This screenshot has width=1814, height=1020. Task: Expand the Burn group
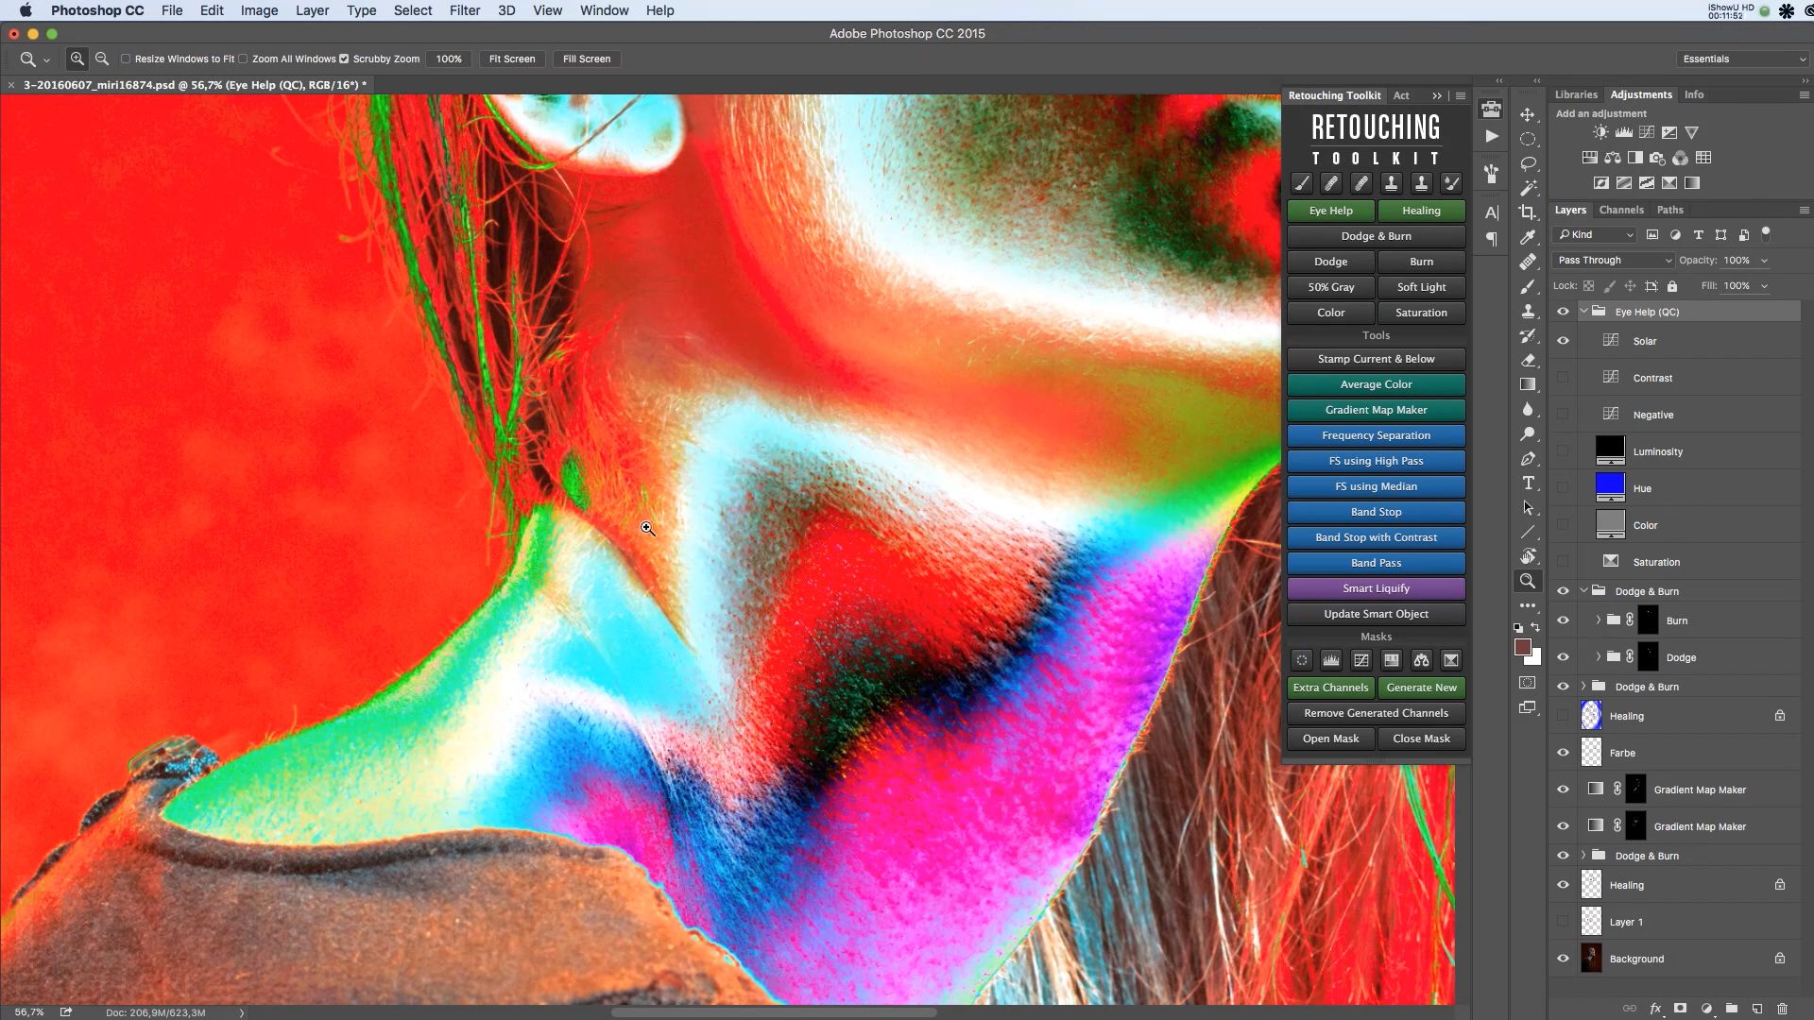point(1598,620)
